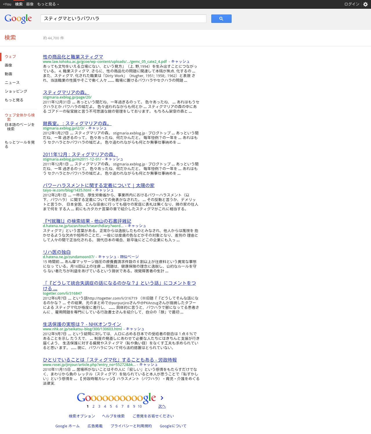Go to results page 8
The width and height of the screenshot is (371, 434).
[x=128, y=406]
